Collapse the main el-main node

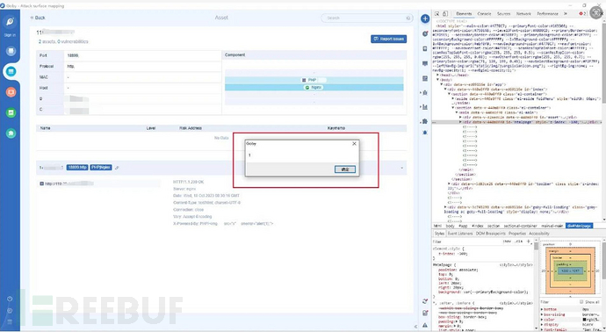[458, 112]
